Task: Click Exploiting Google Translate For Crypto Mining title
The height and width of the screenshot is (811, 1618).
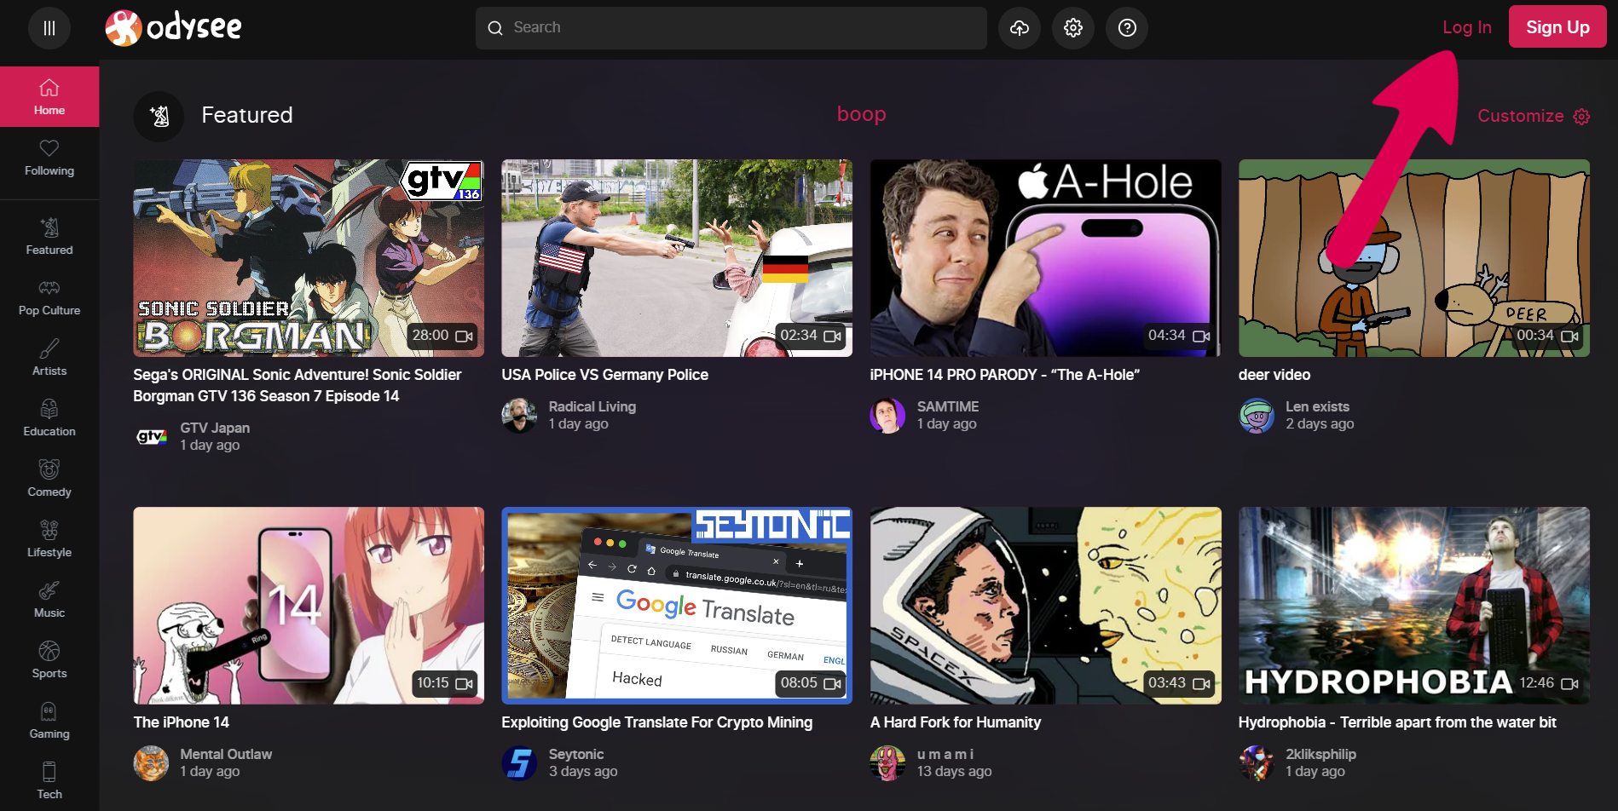Action: pos(656,722)
